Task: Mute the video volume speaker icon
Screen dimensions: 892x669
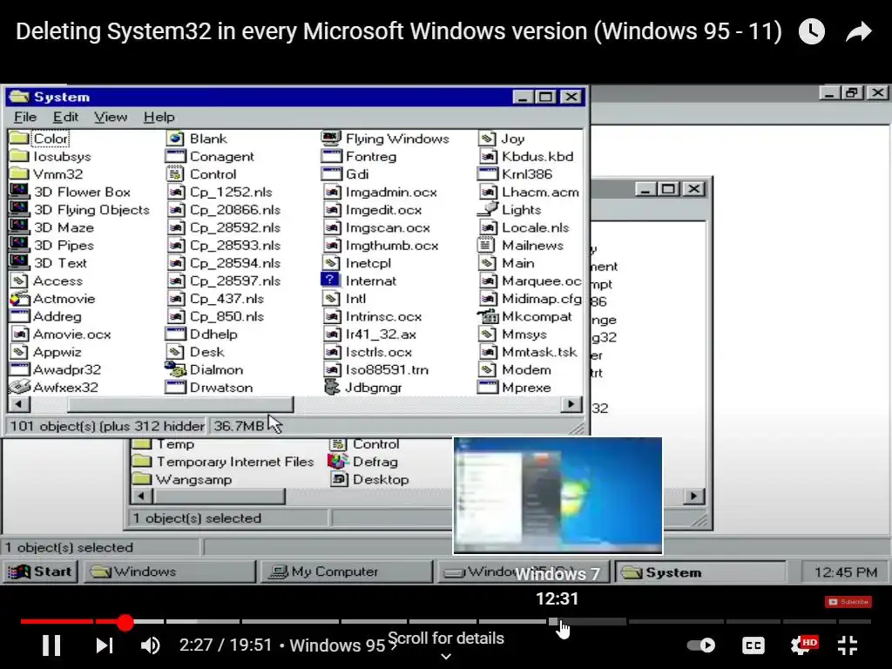Action: pos(150,645)
